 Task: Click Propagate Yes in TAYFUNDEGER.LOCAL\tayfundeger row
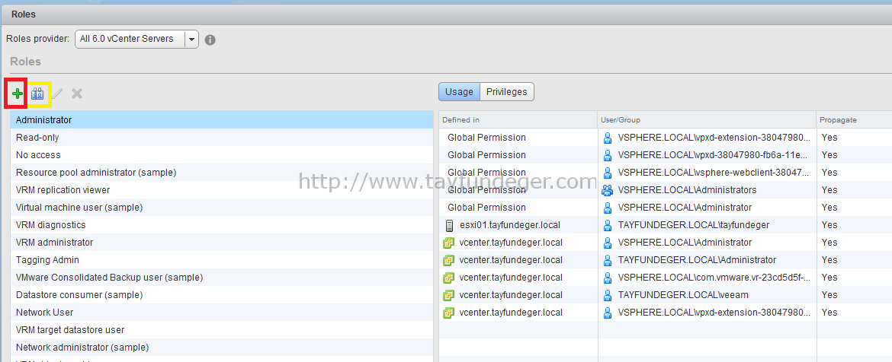[x=829, y=225]
